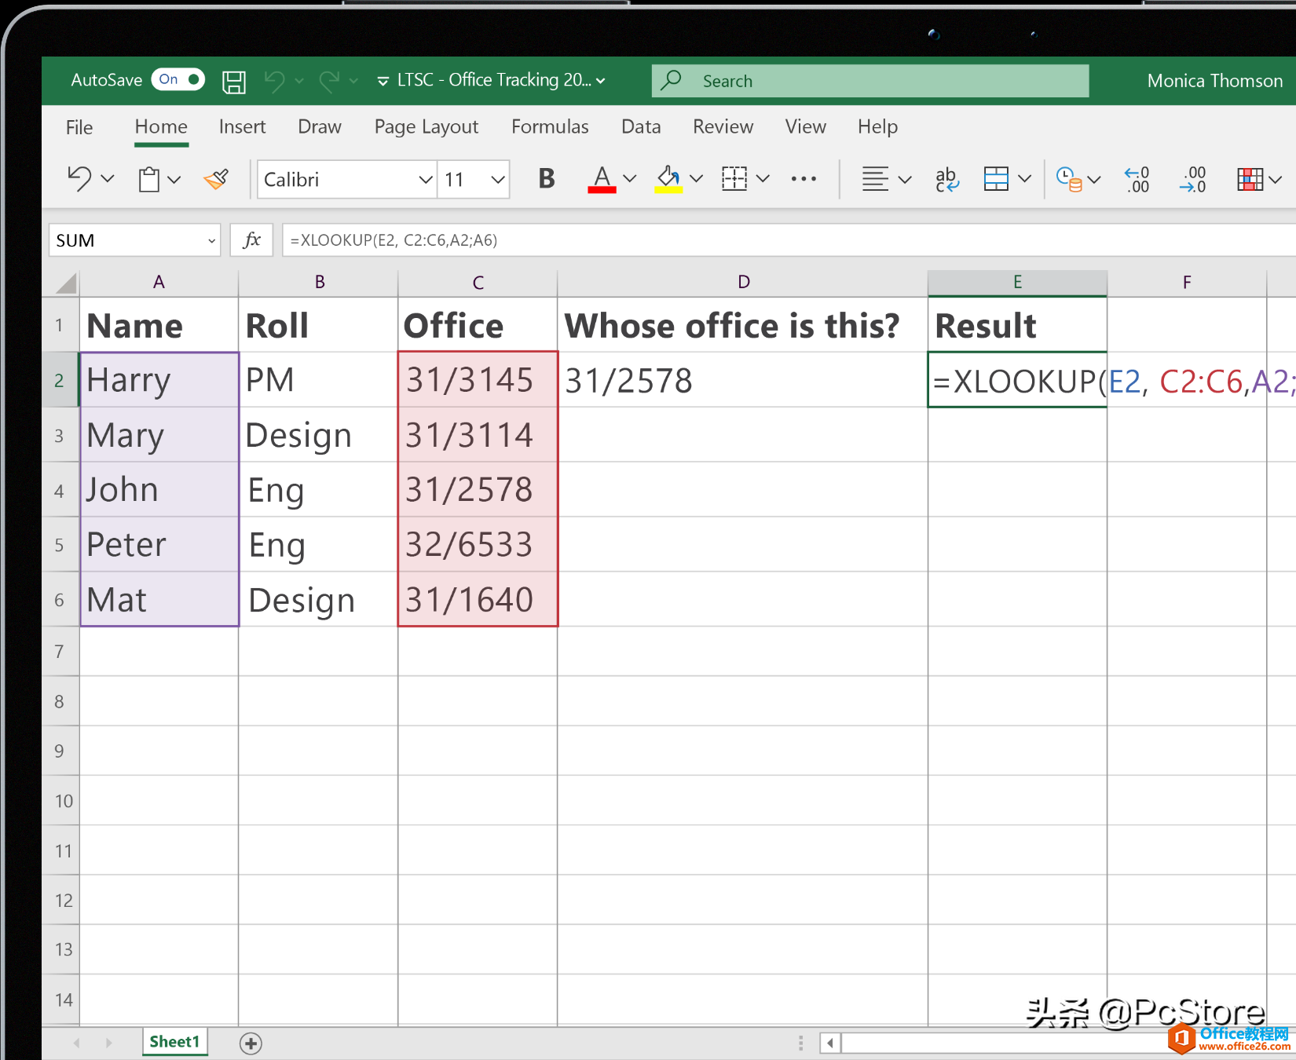Click Decrease Decimal icon
The height and width of the screenshot is (1060, 1296).
click(x=1192, y=179)
